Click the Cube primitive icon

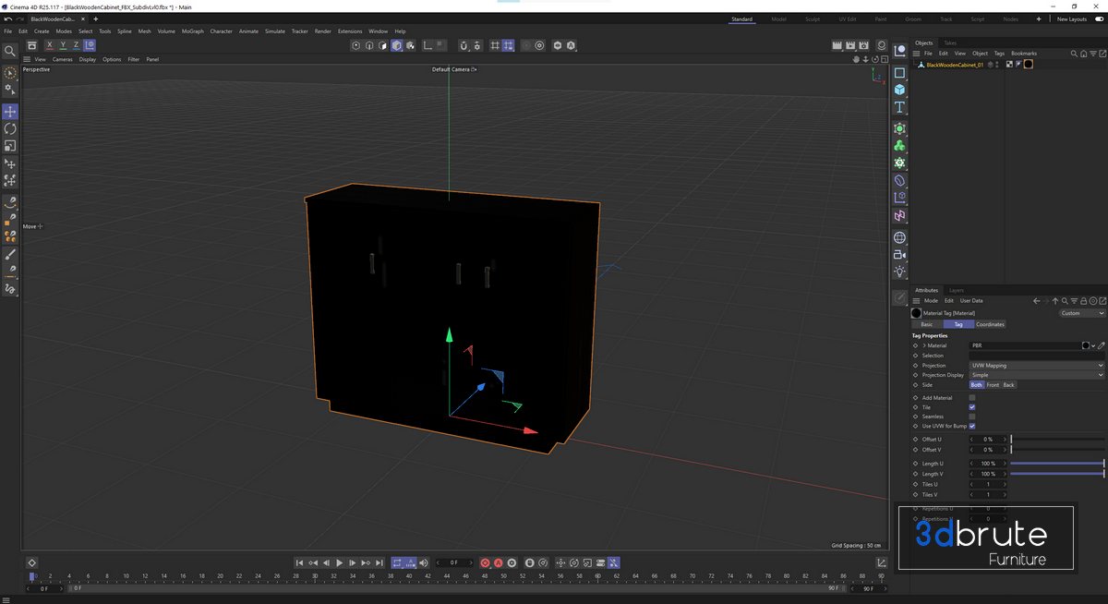point(899,90)
